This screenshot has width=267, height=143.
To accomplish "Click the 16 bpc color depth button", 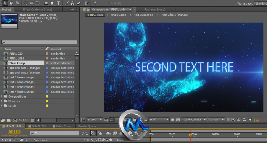I will pos(23,120).
